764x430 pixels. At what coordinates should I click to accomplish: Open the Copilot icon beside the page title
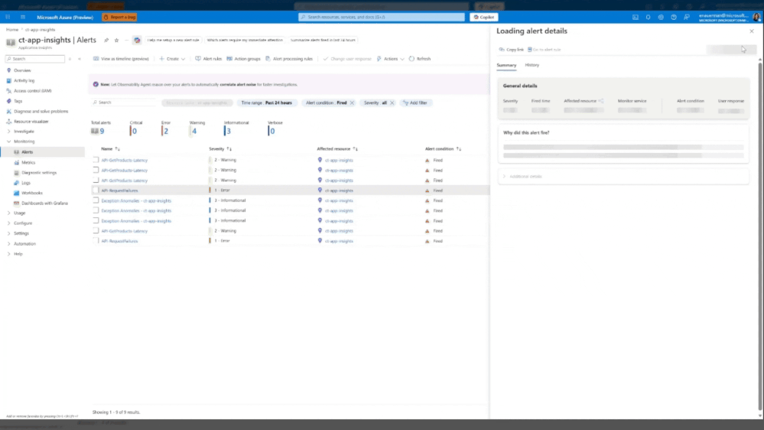coord(137,40)
